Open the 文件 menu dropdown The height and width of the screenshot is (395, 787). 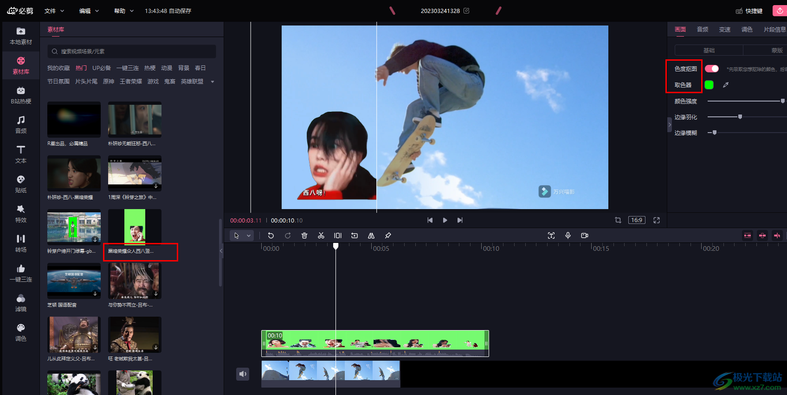point(54,11)
